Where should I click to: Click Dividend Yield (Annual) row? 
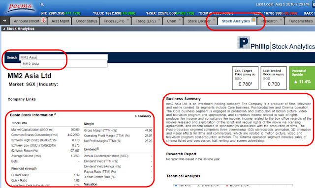click(118, 166)
